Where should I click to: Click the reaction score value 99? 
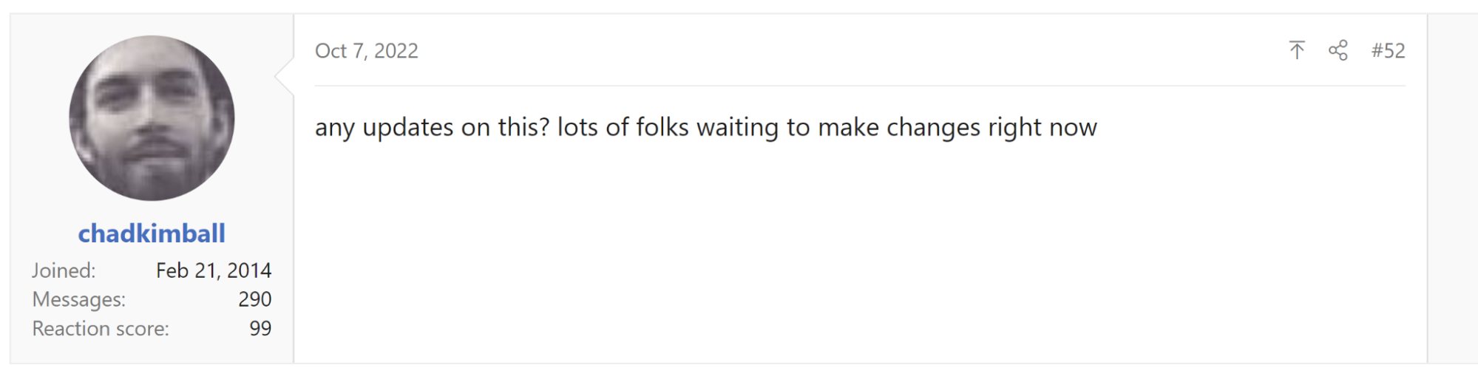click(260, 328)
